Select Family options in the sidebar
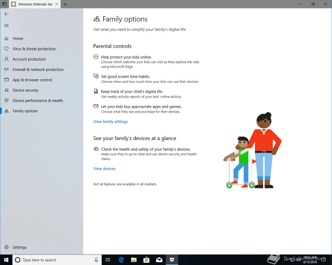Screen dimensions: 332x265 tap(41, 111)
